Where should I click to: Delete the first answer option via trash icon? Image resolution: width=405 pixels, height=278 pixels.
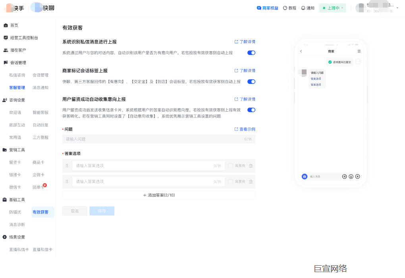251,166
